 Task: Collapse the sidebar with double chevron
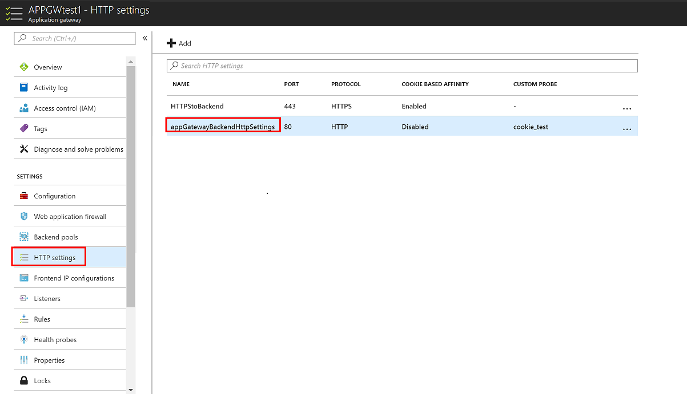[145, 38]
